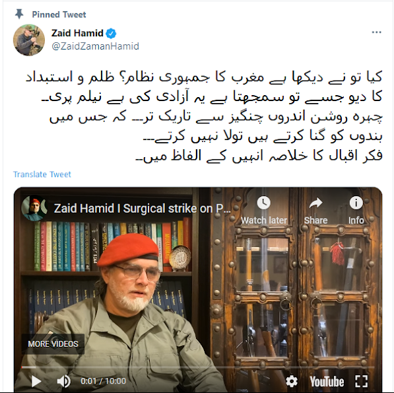Open the video Info icon
Screen dimensions: 394x393
356,210
